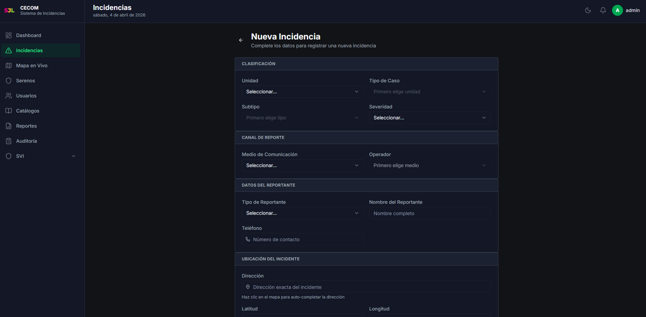646x317 pixels.
Task: Open the Tipo de Reportante dropdown
Action: click(x=303, y=213)
